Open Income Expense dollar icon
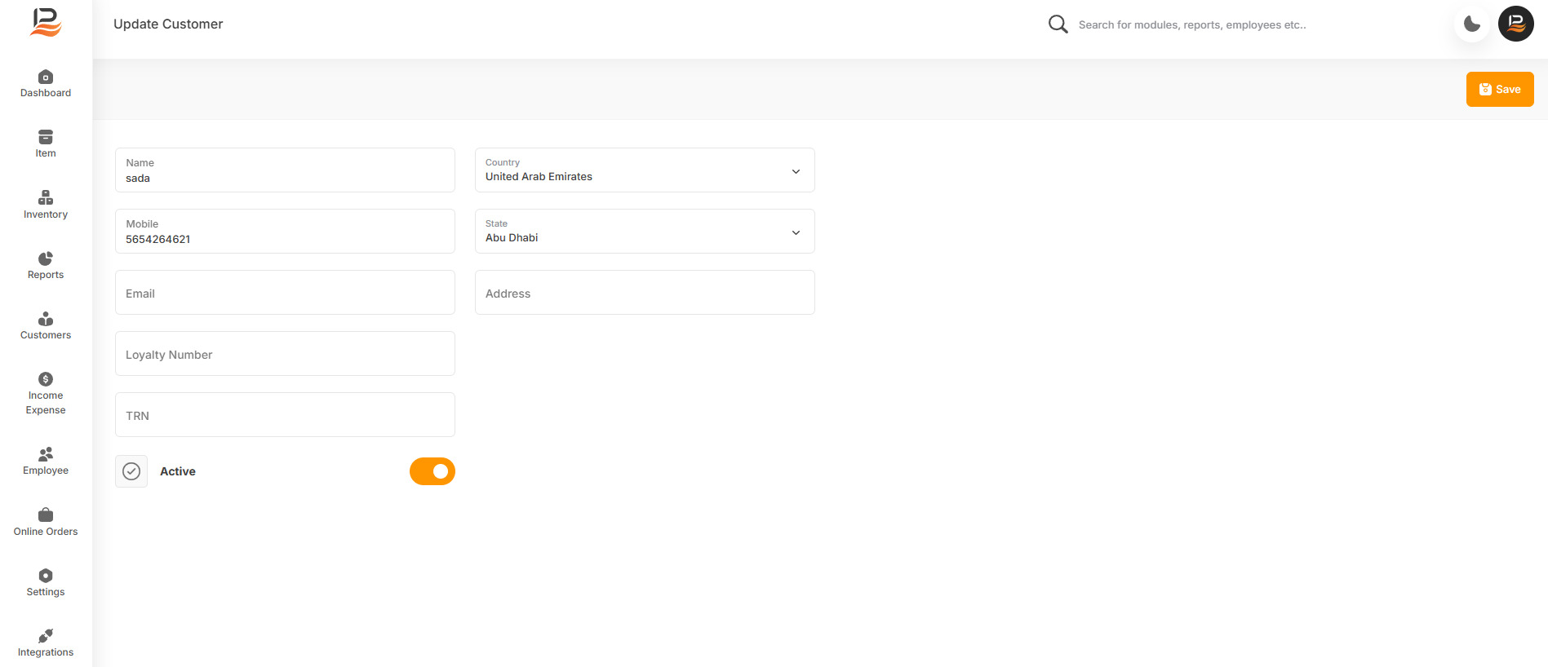Image resolution: width=1548 pixels, height=667 pixels. (46, 379)
